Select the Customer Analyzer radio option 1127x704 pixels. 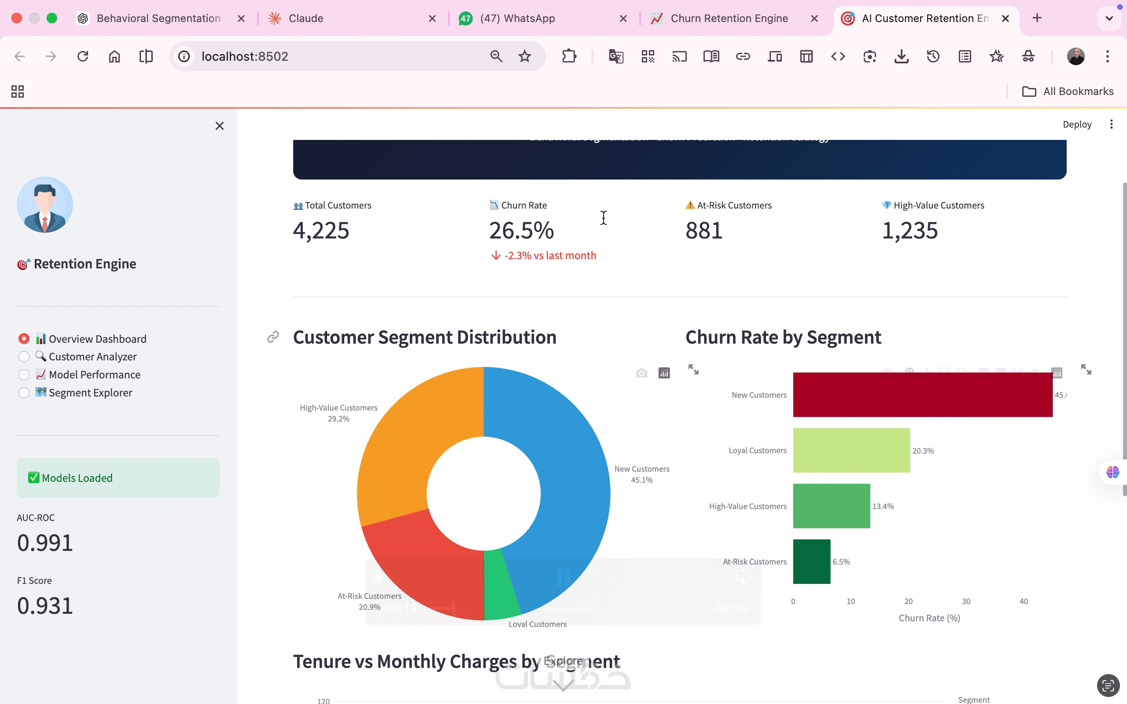(24, 357)
